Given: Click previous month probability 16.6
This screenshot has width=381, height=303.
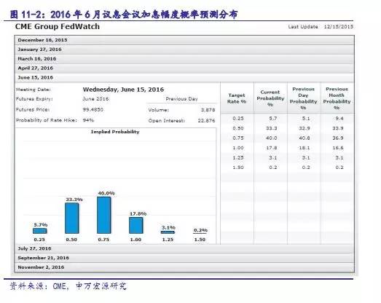Looking at the screenshot, I should tap(338, 148).
